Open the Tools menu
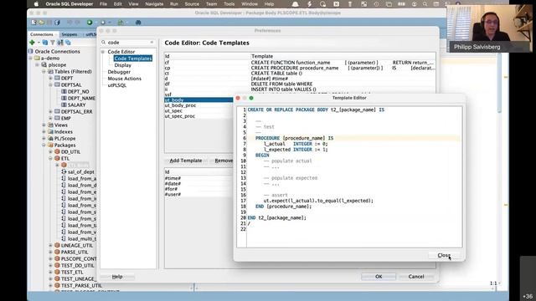Image resolution: width=536 pixels, height=301 pixels. click(229, 4)
